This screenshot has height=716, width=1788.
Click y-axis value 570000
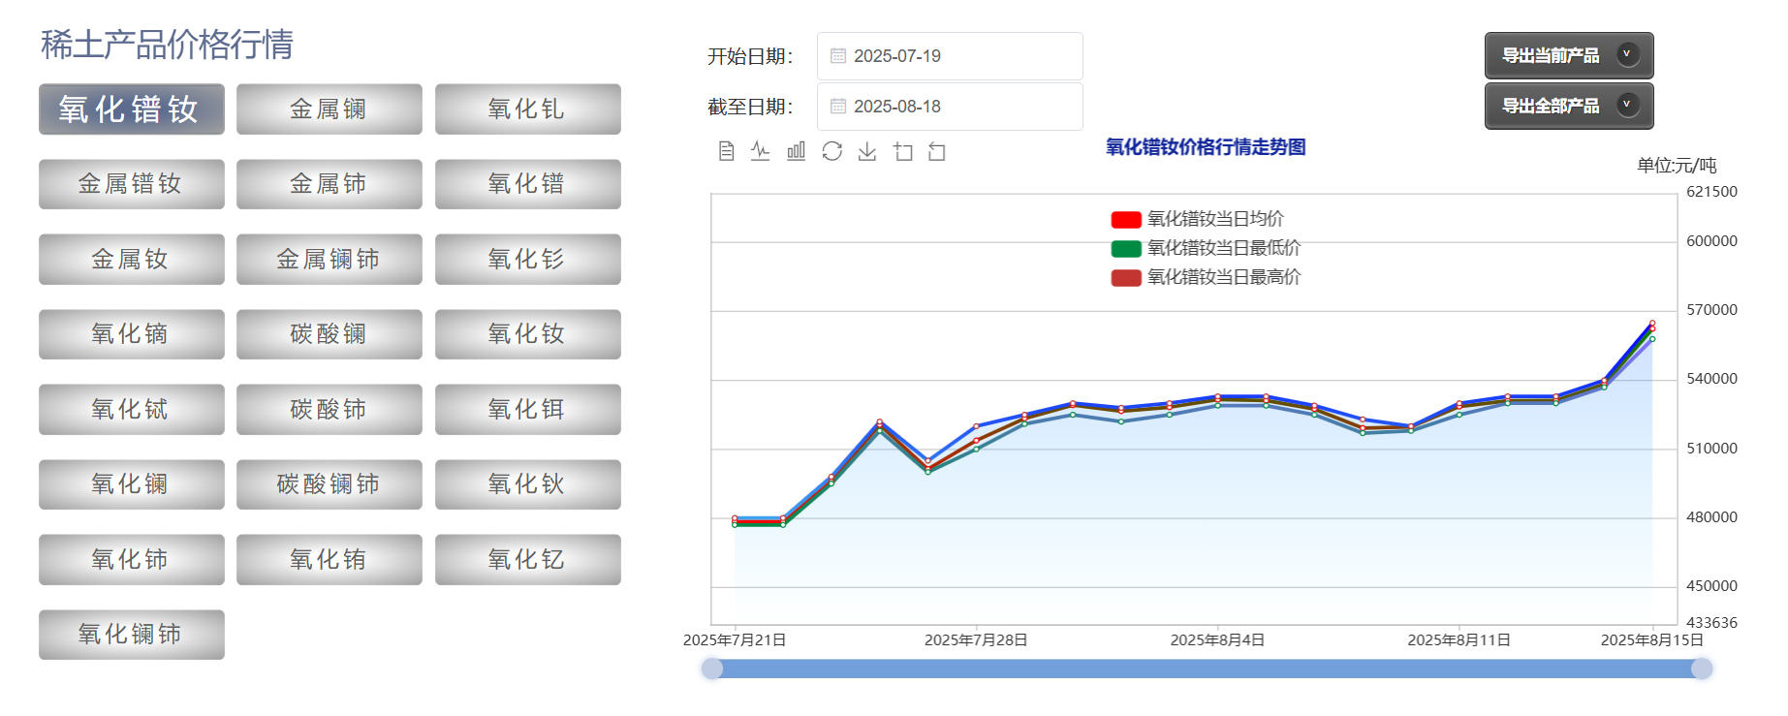[1711, 310]
